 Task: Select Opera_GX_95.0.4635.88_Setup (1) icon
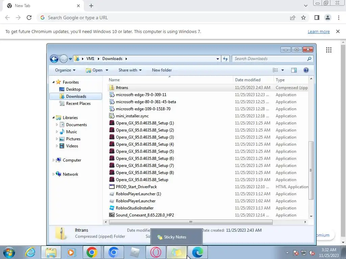[112, 123]
